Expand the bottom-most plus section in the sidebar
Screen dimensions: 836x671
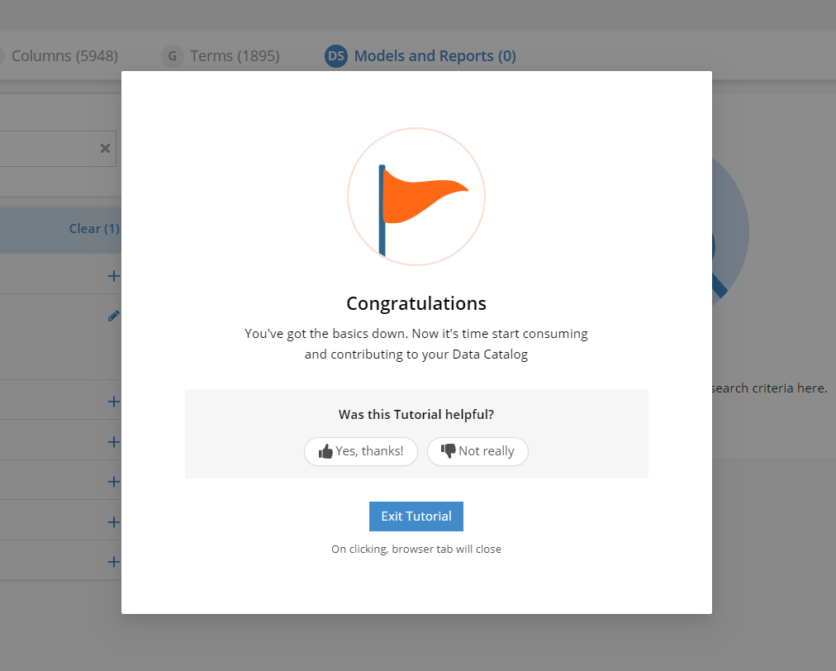(113, 562)
